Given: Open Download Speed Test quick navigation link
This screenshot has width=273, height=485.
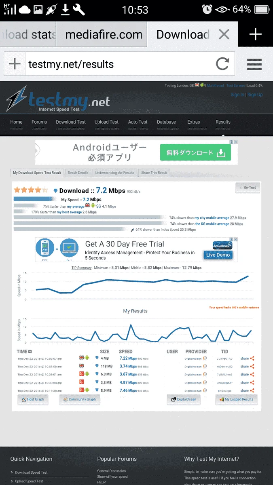Looking at the screenshot, I should click(31, 472).
